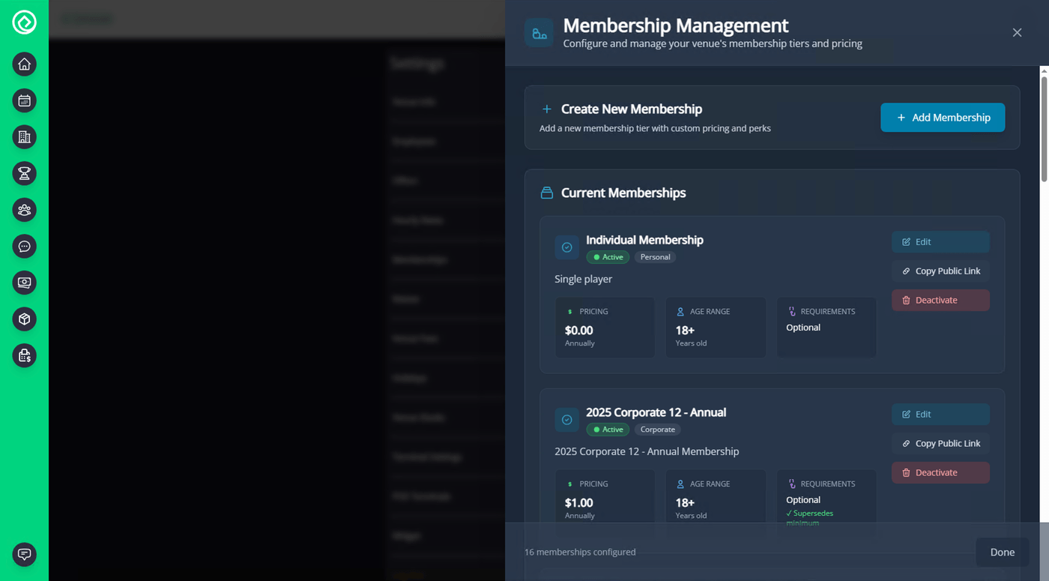The height and width of the screenshot is (581, 1049).
Task: Toggle the Active badge on 2025 Corporate membership
Action: coord(607,429)
